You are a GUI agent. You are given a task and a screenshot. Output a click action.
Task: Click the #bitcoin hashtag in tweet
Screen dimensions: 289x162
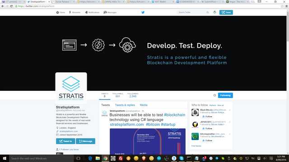pos(153,125)
